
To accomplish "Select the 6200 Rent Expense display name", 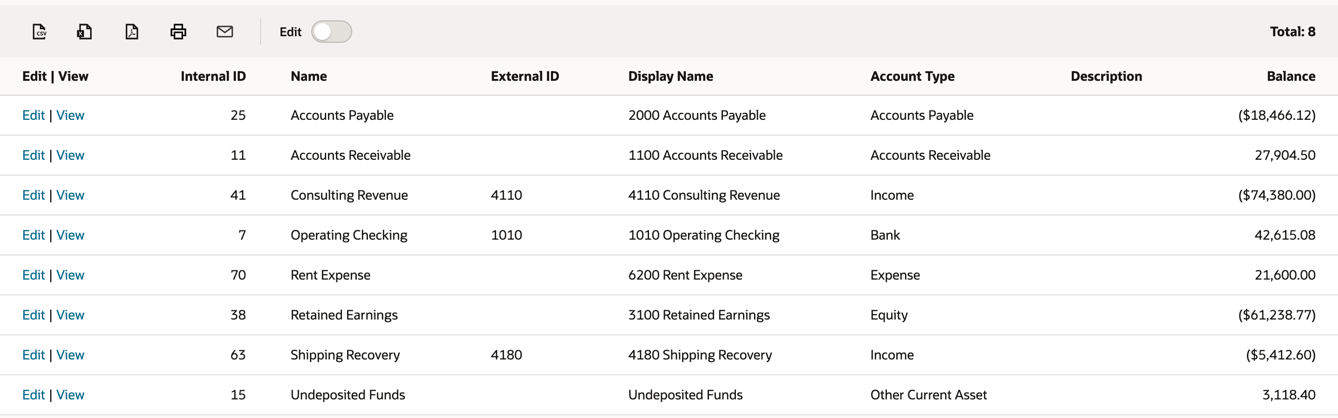I will tap(685, 275).
